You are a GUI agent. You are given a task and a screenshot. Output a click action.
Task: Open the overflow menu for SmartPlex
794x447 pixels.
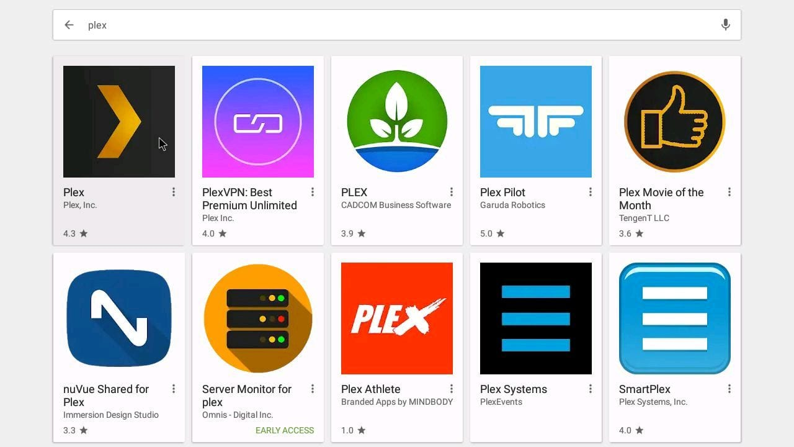pyautogui.click(x=729, y=389)
